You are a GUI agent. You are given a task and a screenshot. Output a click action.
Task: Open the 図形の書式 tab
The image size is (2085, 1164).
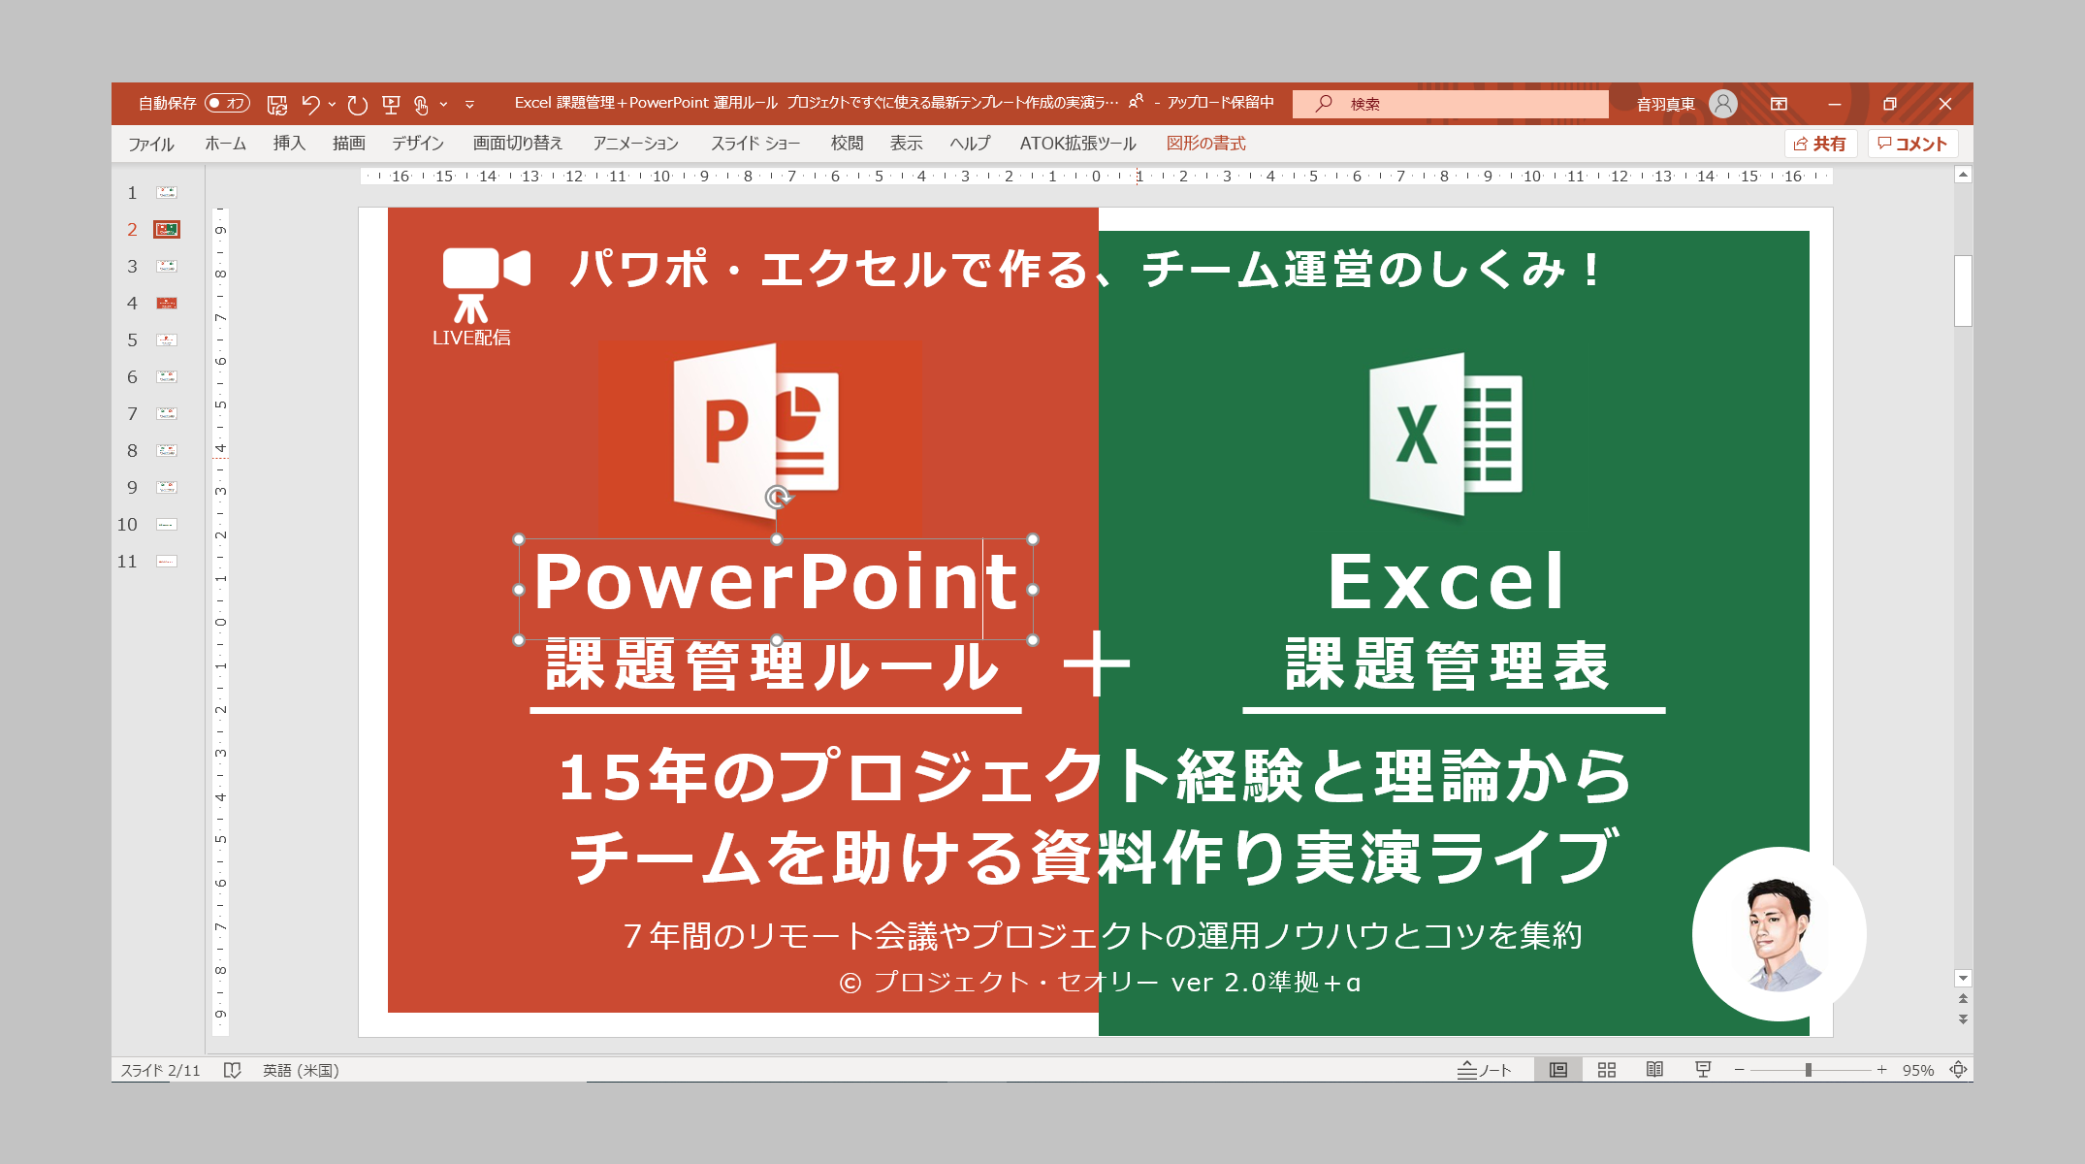pyautogui.click(x=1205, y=144)
